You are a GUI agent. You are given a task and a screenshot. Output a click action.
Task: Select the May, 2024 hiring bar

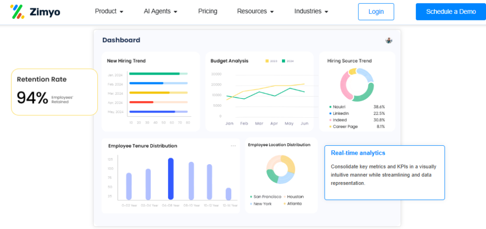pos(159,112)
